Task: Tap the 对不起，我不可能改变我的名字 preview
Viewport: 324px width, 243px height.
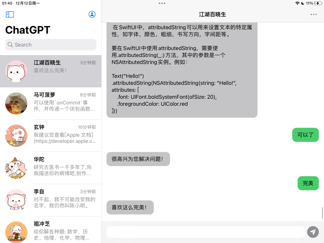Action: [64, 202]
